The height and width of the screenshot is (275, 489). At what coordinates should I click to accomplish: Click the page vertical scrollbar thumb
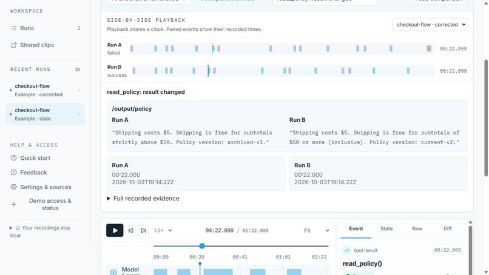486,118
